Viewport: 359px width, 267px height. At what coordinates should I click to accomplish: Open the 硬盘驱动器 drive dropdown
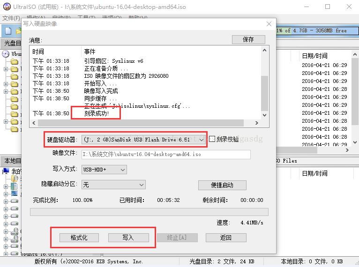[x=201, y=140]
